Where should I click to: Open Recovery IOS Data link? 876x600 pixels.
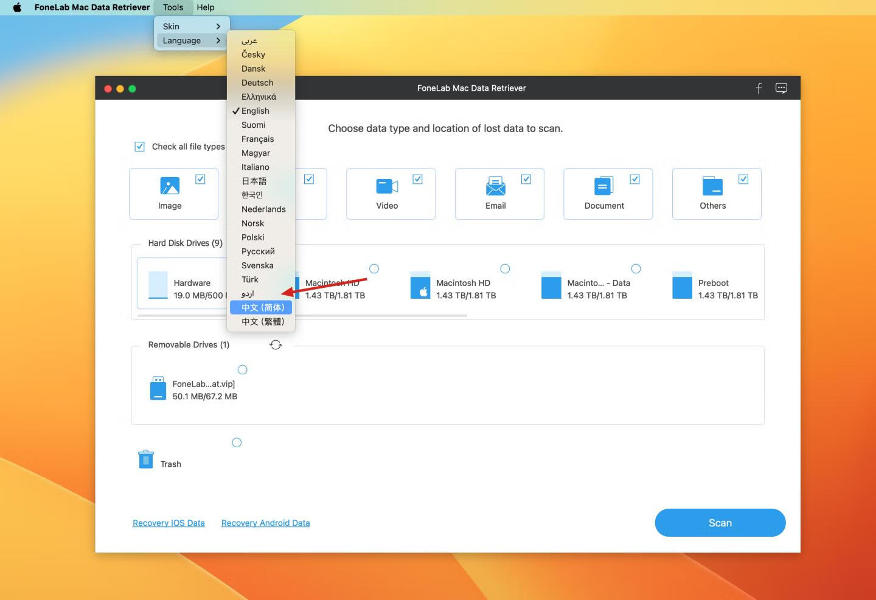[x=169, y=523]
